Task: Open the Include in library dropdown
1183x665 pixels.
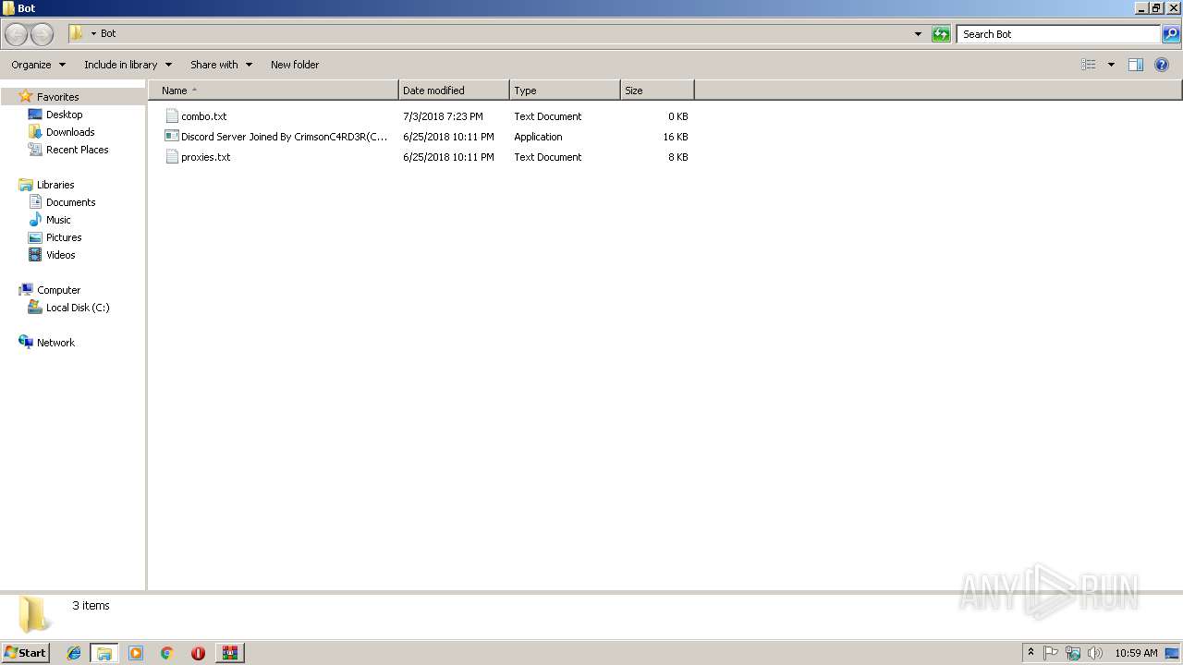Action: [x=128, y=65]
